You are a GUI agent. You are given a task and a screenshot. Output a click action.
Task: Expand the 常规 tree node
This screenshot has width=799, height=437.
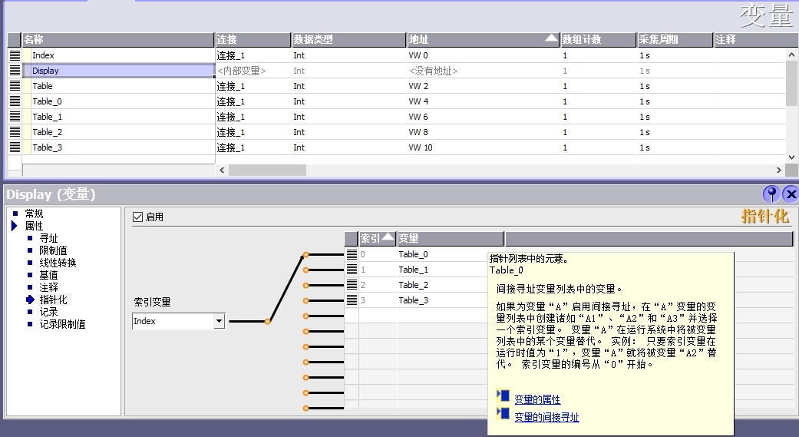15,214
